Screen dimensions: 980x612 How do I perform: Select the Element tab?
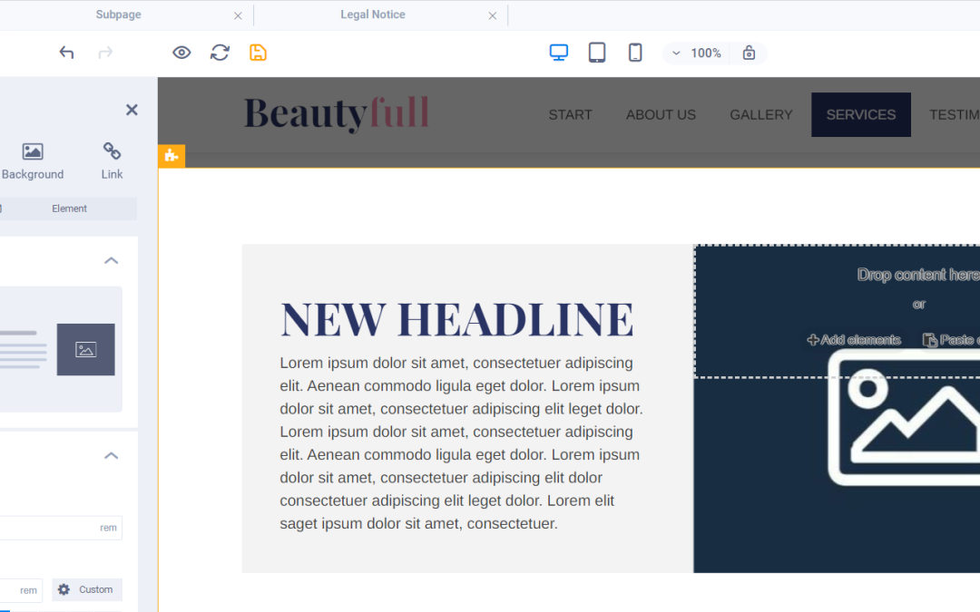(x=69, y=209)
